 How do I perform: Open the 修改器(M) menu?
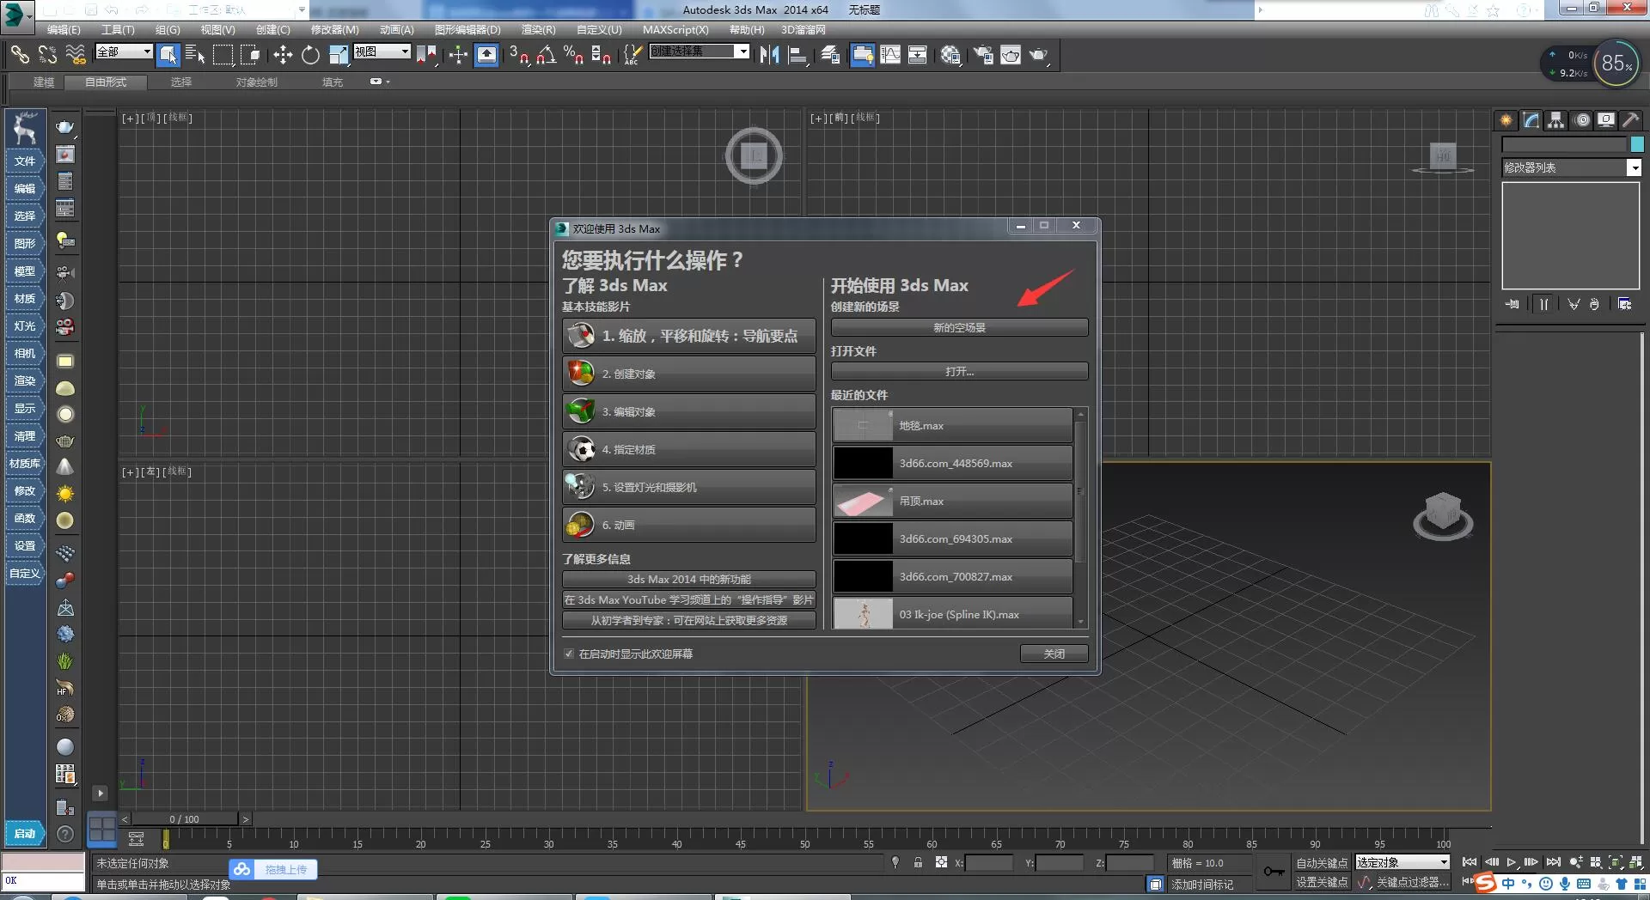(334, 30)
